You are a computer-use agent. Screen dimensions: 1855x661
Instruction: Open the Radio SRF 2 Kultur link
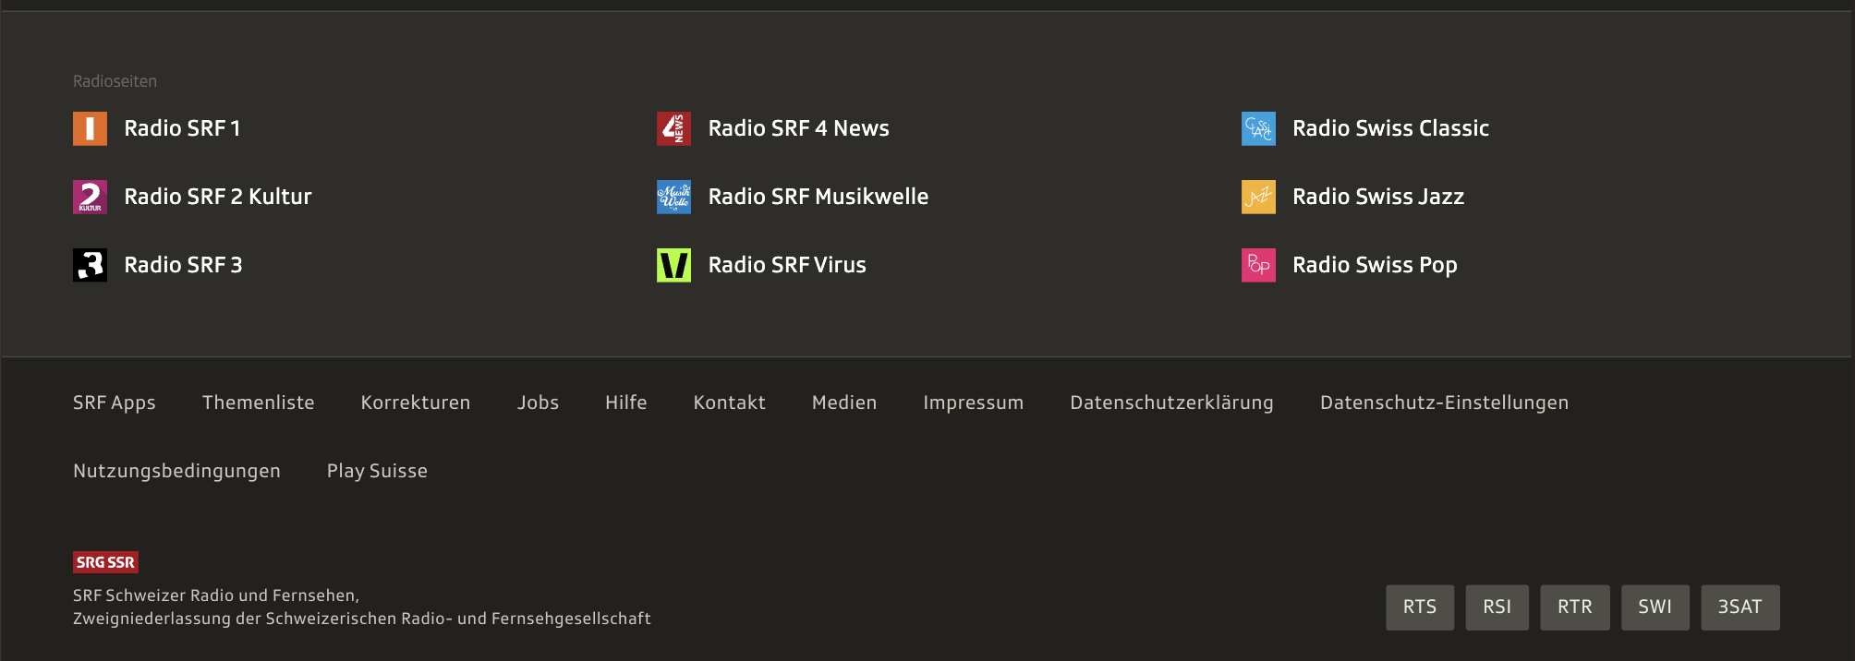click(x=218, y=197)
